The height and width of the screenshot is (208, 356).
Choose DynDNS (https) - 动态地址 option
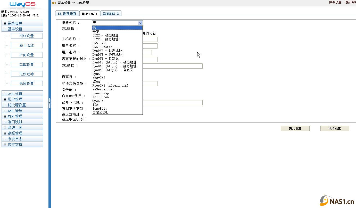click(x=117, y=62)
